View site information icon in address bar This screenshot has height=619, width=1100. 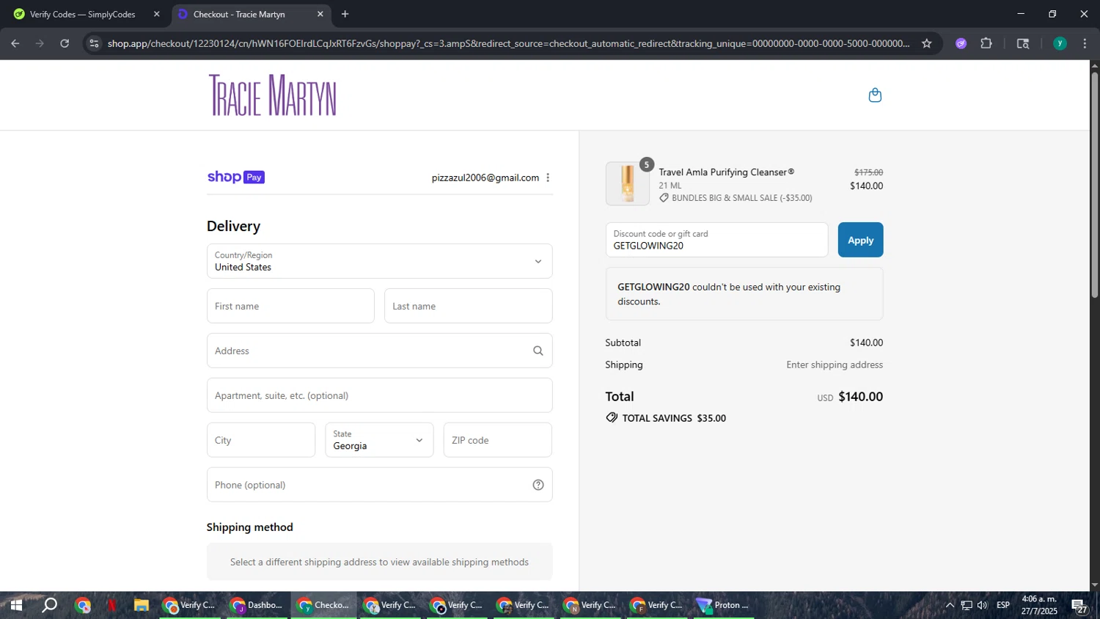[x=93, y=43]
